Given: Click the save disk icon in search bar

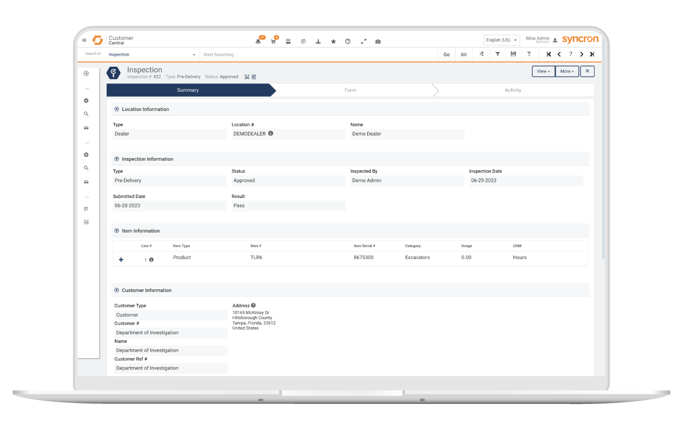Looking at the screenshot, I should [x=513, y=54].
